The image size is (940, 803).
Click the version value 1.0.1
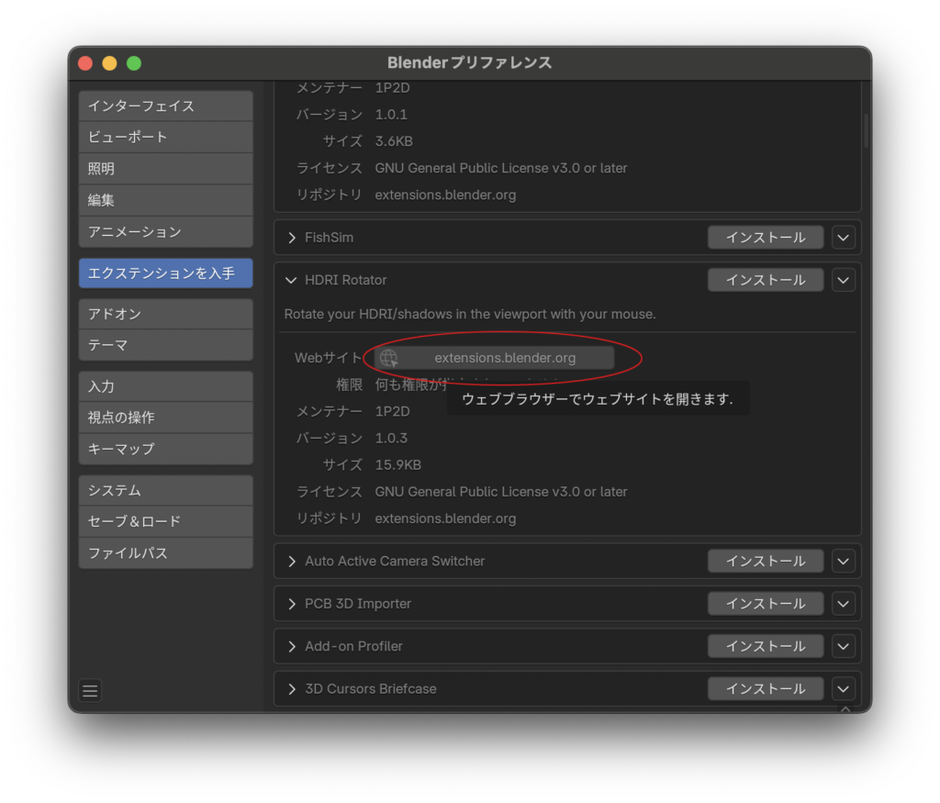(391, 115)
